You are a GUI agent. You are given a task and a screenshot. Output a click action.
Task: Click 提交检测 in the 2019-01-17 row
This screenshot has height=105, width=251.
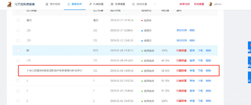182,31
